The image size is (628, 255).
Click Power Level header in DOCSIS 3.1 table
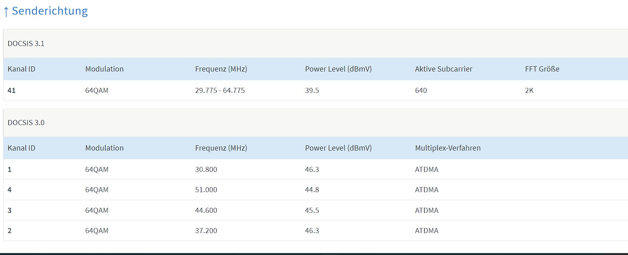(x=338, y=69)
